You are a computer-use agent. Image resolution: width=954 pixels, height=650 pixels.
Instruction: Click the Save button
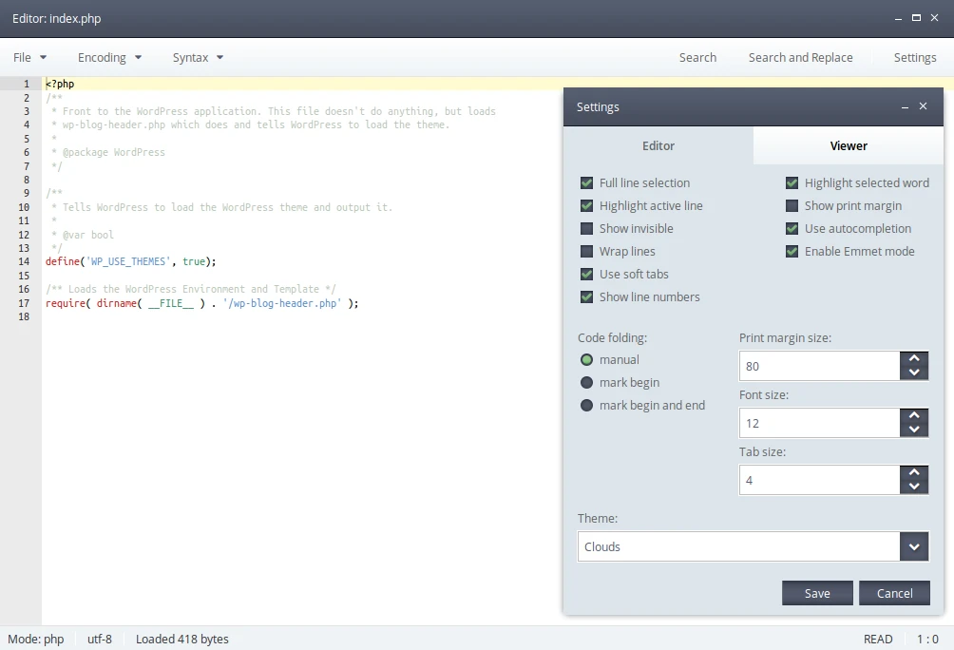pyautogui.click(x=817, y=592)
